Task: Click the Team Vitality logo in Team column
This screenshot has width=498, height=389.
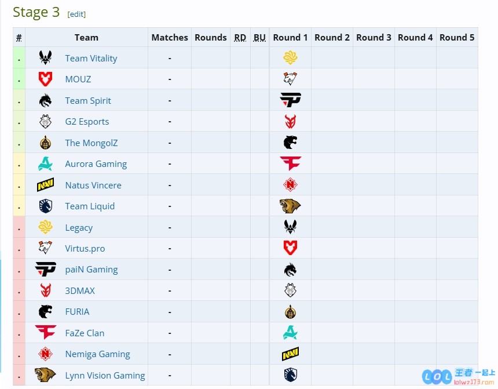Action: pos(45,58)
